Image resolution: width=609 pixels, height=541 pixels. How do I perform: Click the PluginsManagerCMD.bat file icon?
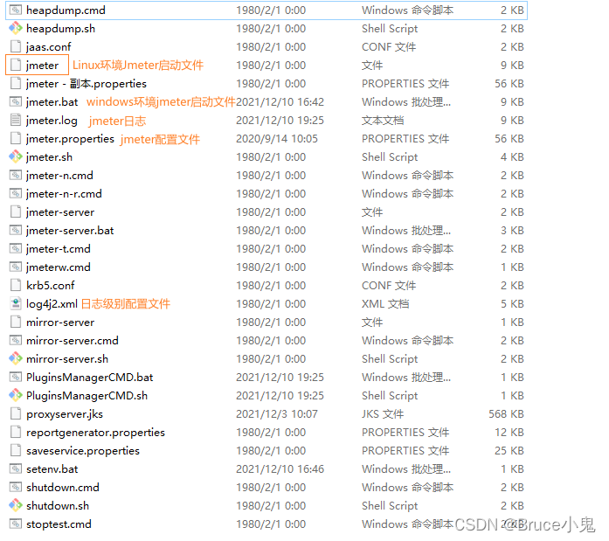[16, 377]
